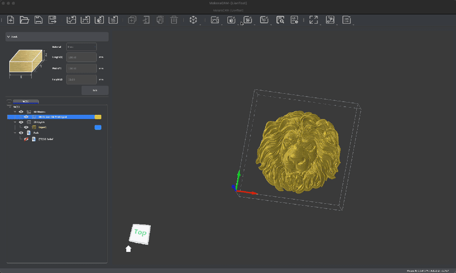Click the Save As icon with arrow

pos(52,20)
